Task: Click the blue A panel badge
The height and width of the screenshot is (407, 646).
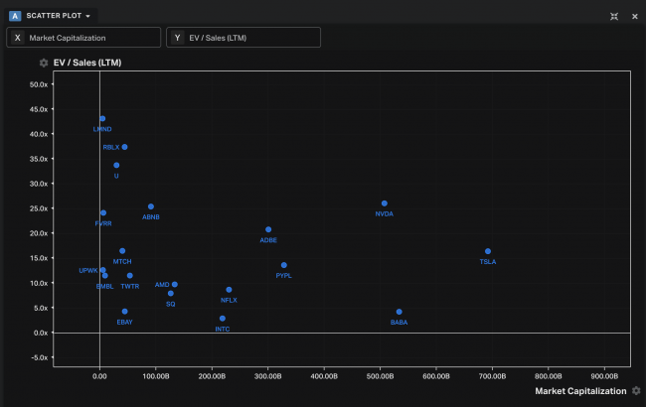Action: [15, 16]
